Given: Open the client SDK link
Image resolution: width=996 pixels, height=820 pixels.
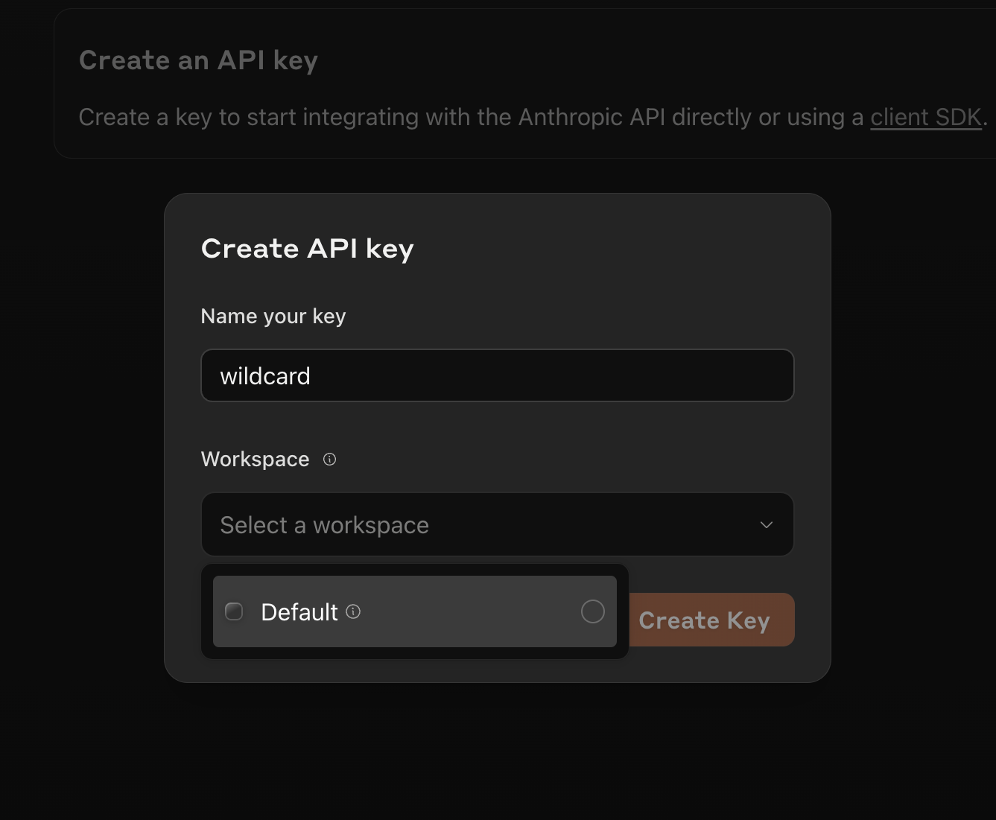Looking at the screenshot, I should [925, 117].
